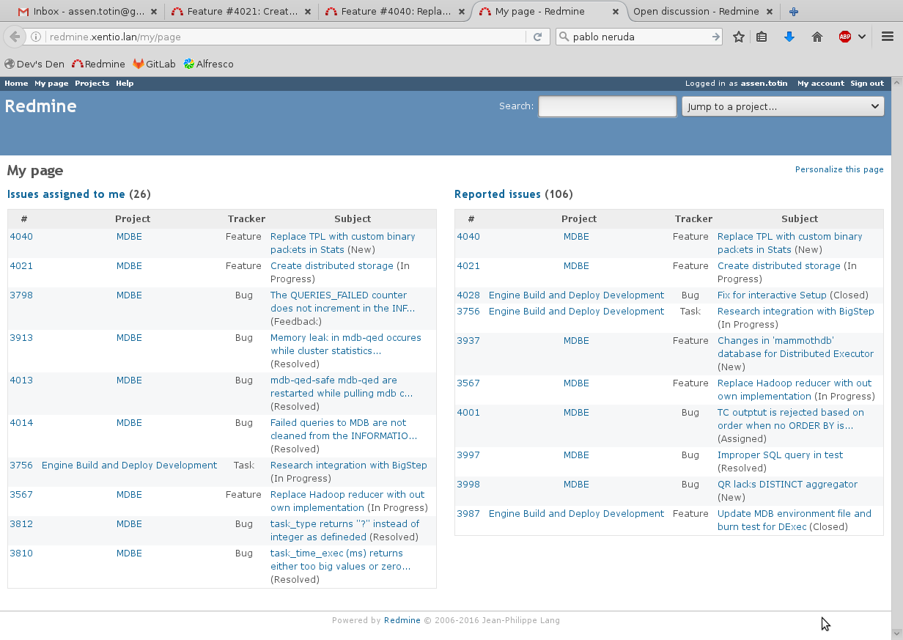Bookmark this page with the star icon
This screenshot has width=903, height=640.
(x=738, y=35)
